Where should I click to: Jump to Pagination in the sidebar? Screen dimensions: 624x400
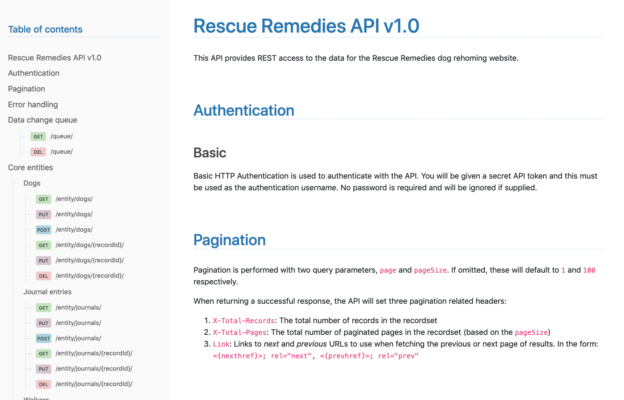(26, 89)
